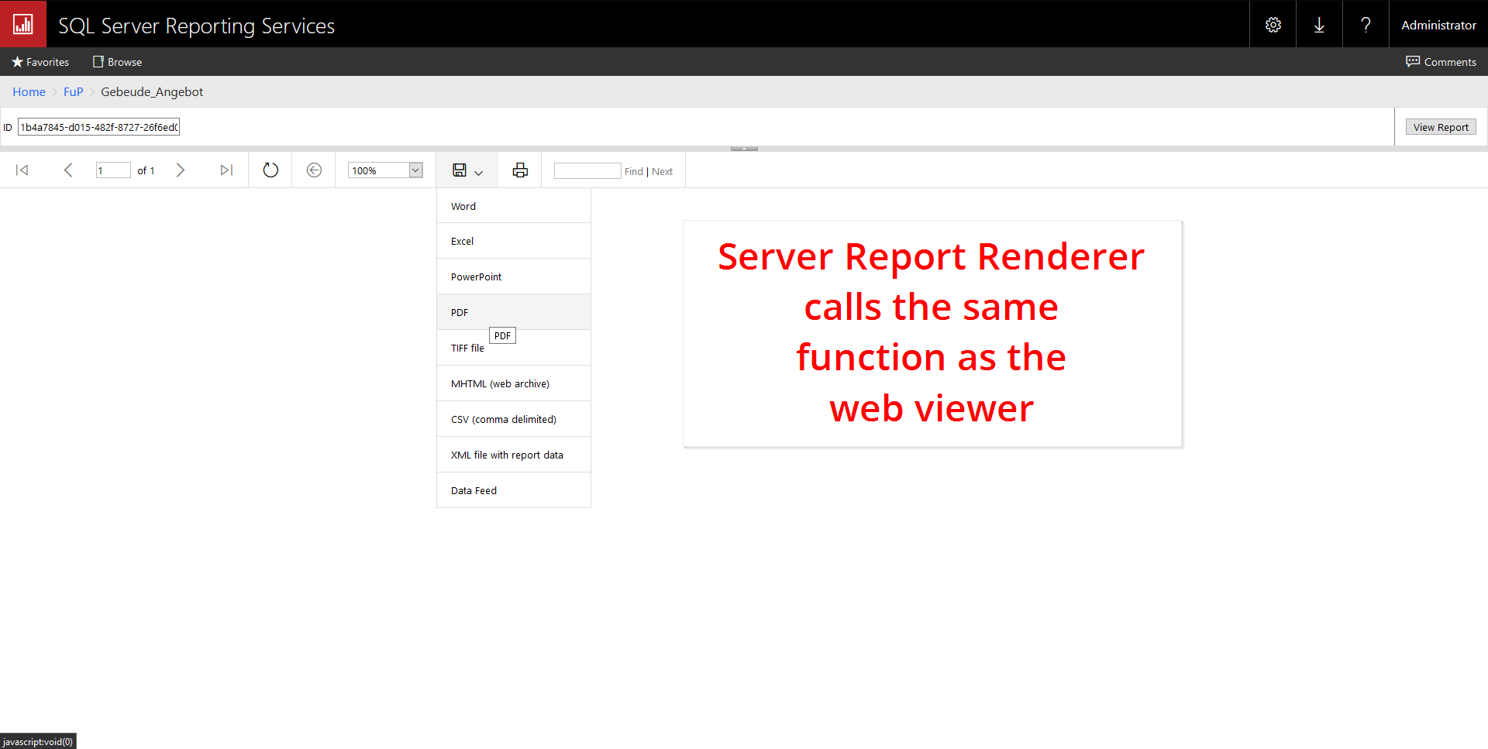Screen dimensions: 1488x749
Task: Print the report using the printer icon
Action: point(520,170)
